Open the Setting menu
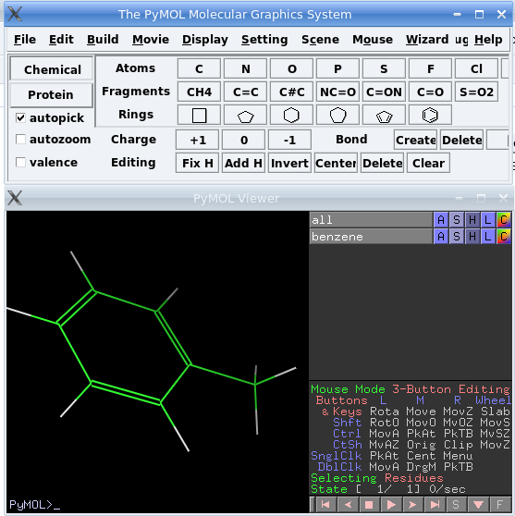This screenshot has height=516, width=515. pyautogui.click(x=264, y=40)
